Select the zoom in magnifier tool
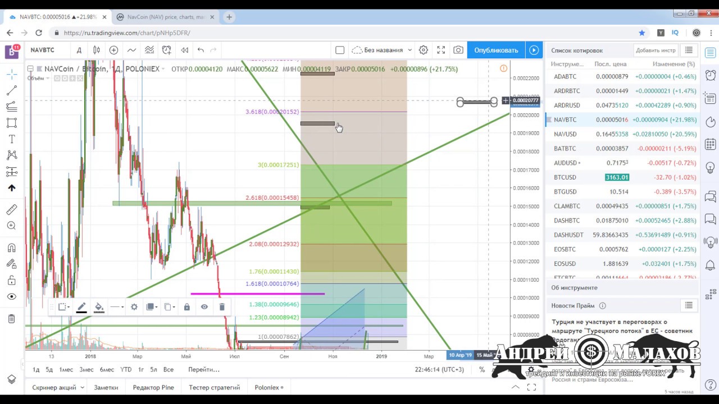This screenshot has height=404, width=719. tap(12, 226)
